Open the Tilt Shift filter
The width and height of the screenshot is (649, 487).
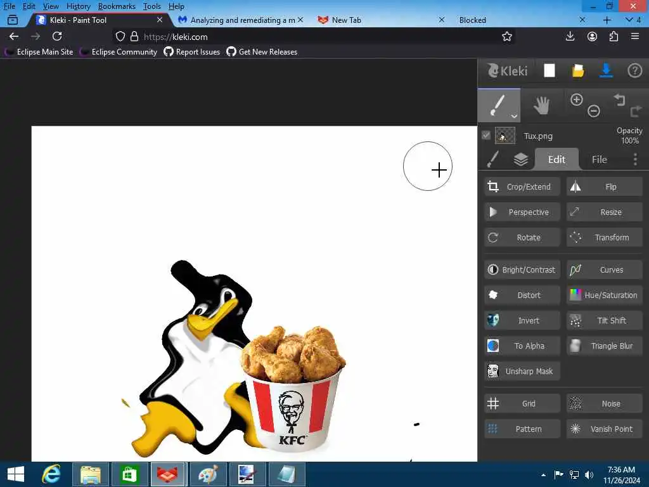click(x=604, y=320)
